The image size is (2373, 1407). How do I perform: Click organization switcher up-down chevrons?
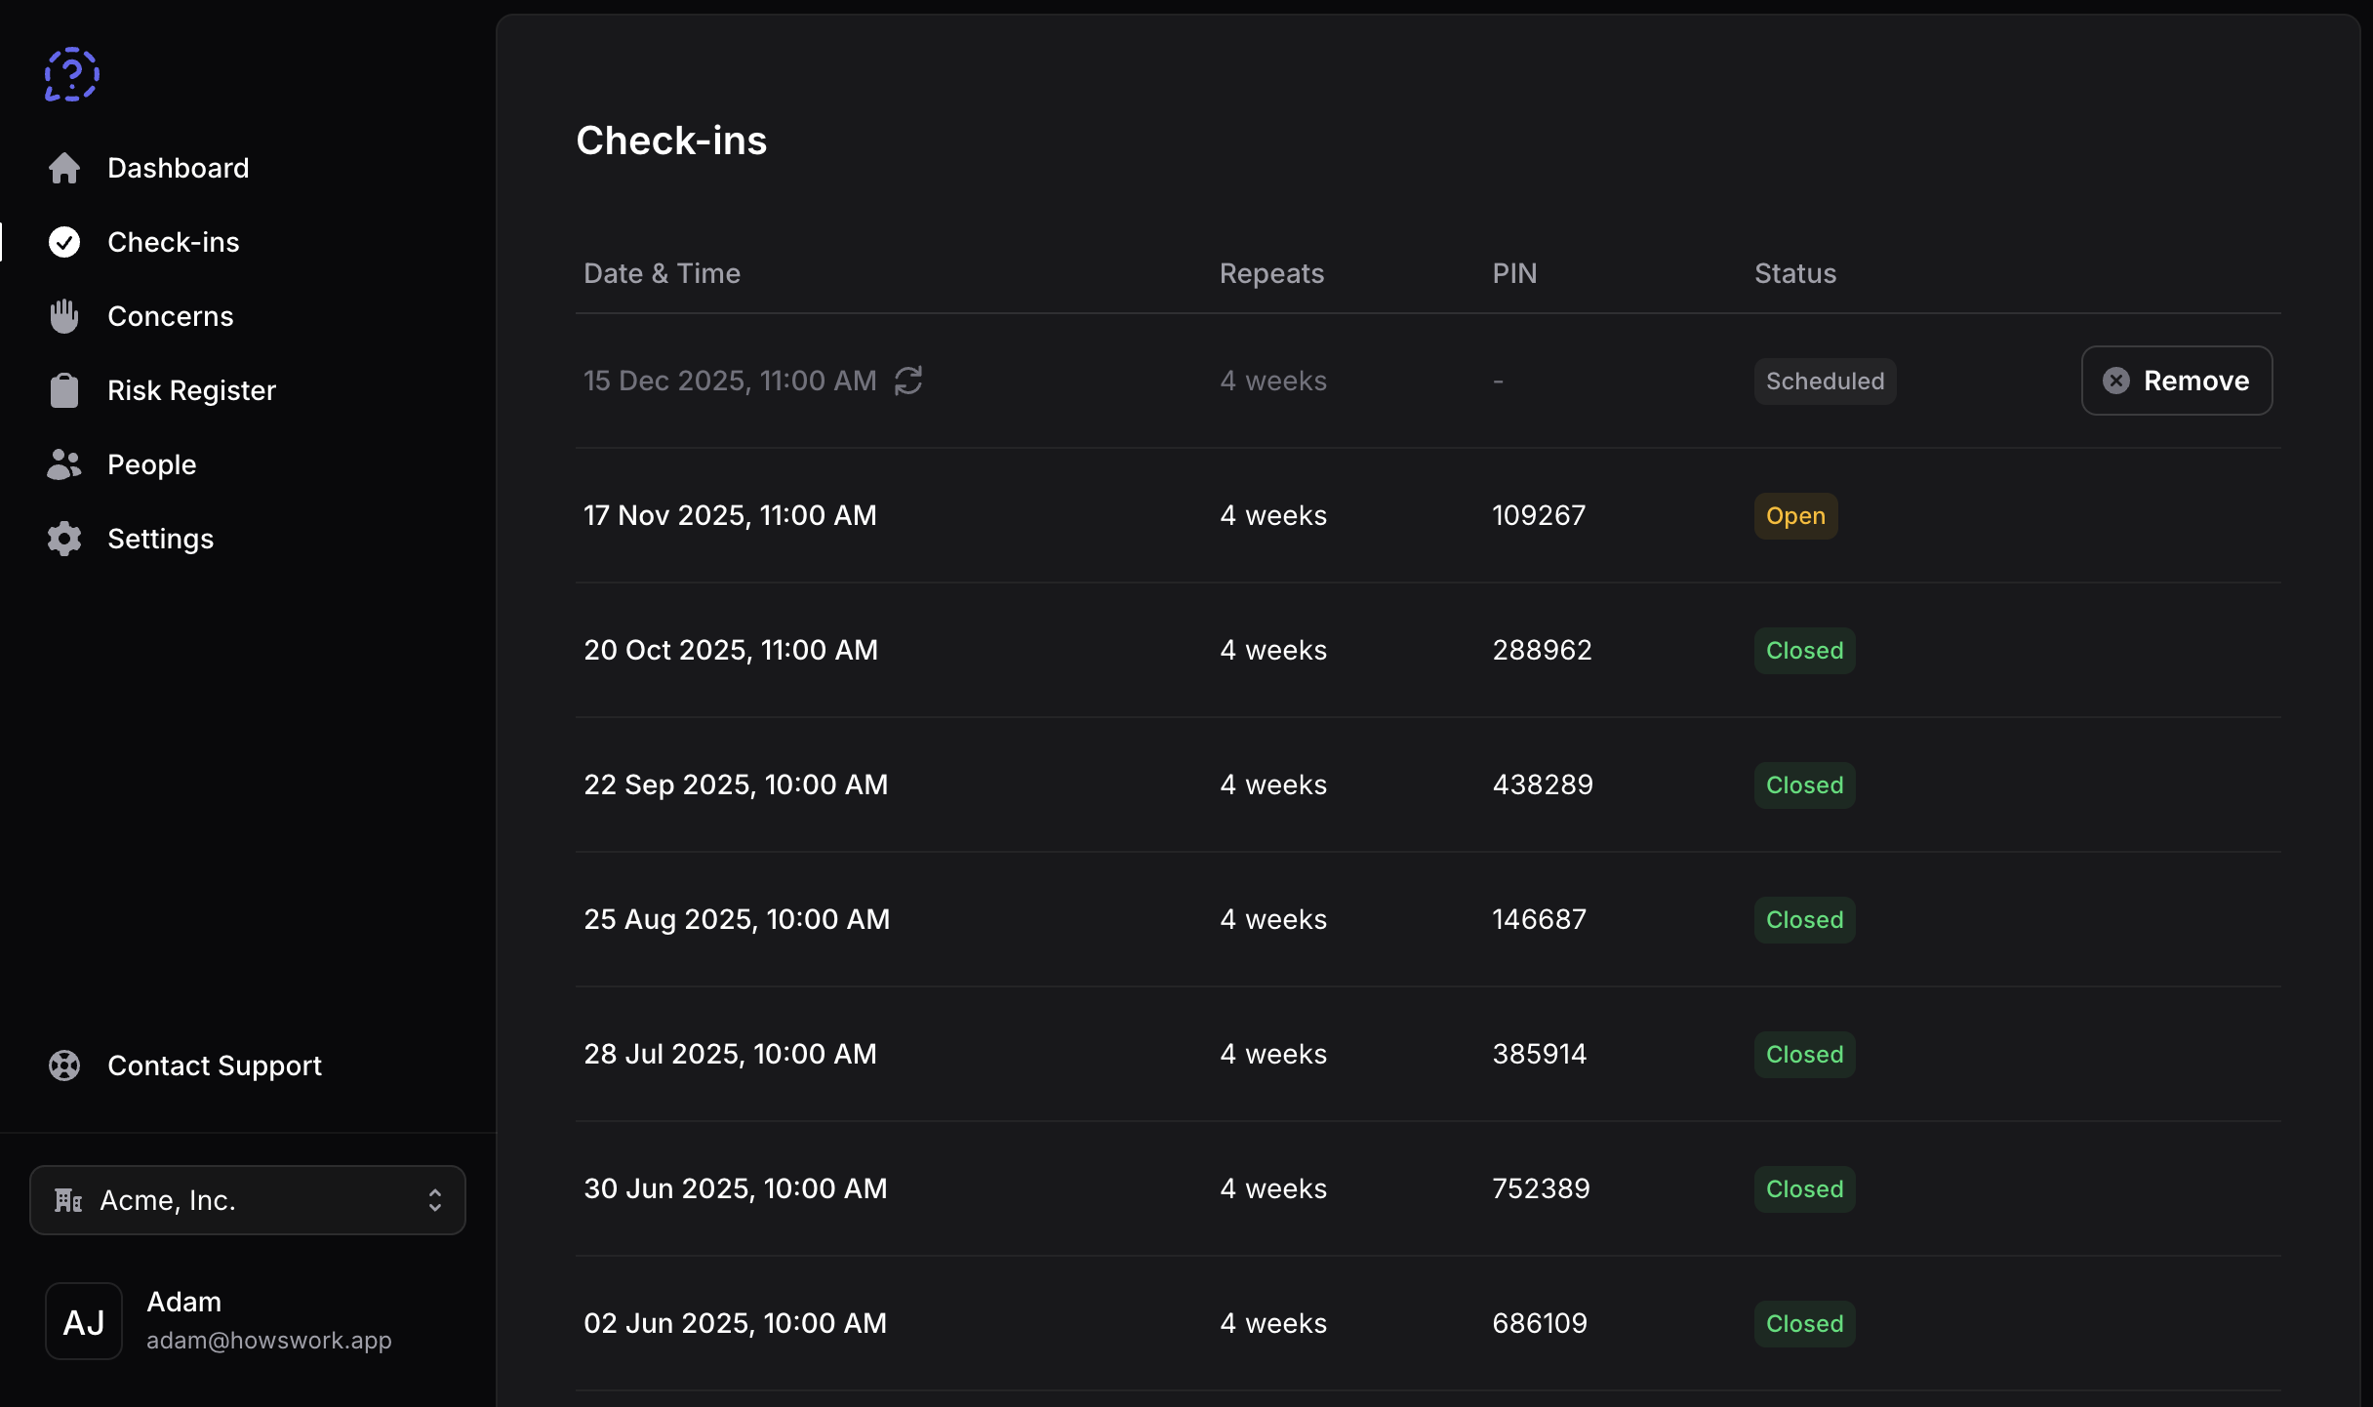coord(435,1200)
